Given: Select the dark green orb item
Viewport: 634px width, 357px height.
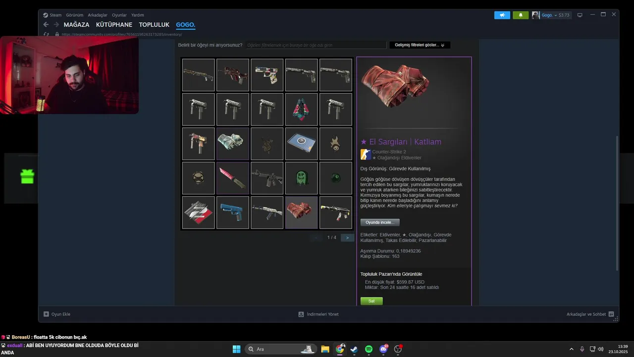Looking at the screenshot, I should (x=336, y=178).
